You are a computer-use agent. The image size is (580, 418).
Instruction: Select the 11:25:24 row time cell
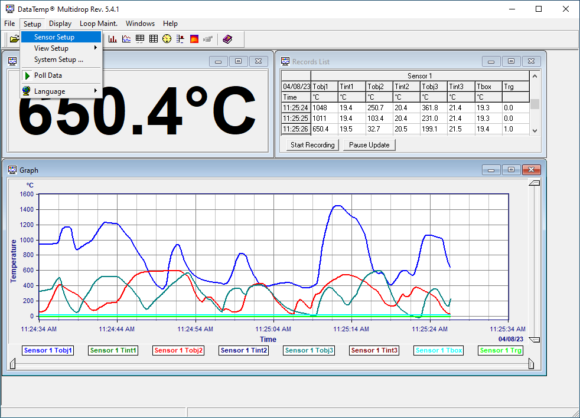point(296,108)
